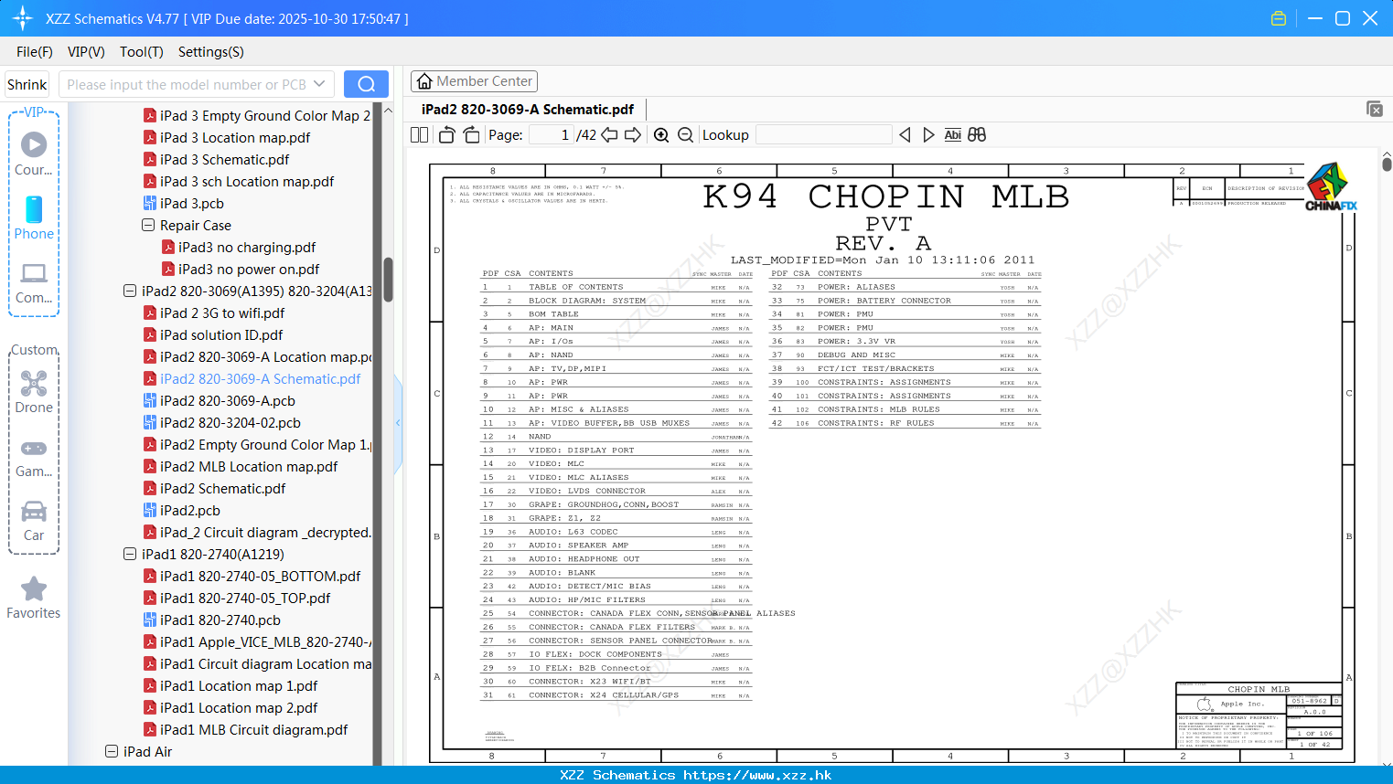
Task: Select the Phone category
Action: point(34,217)
